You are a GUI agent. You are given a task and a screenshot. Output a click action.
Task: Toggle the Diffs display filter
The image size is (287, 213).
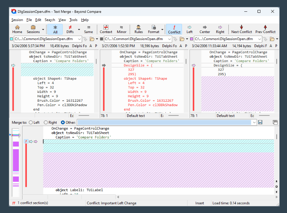pyautogui.click(x=70, y=29)
